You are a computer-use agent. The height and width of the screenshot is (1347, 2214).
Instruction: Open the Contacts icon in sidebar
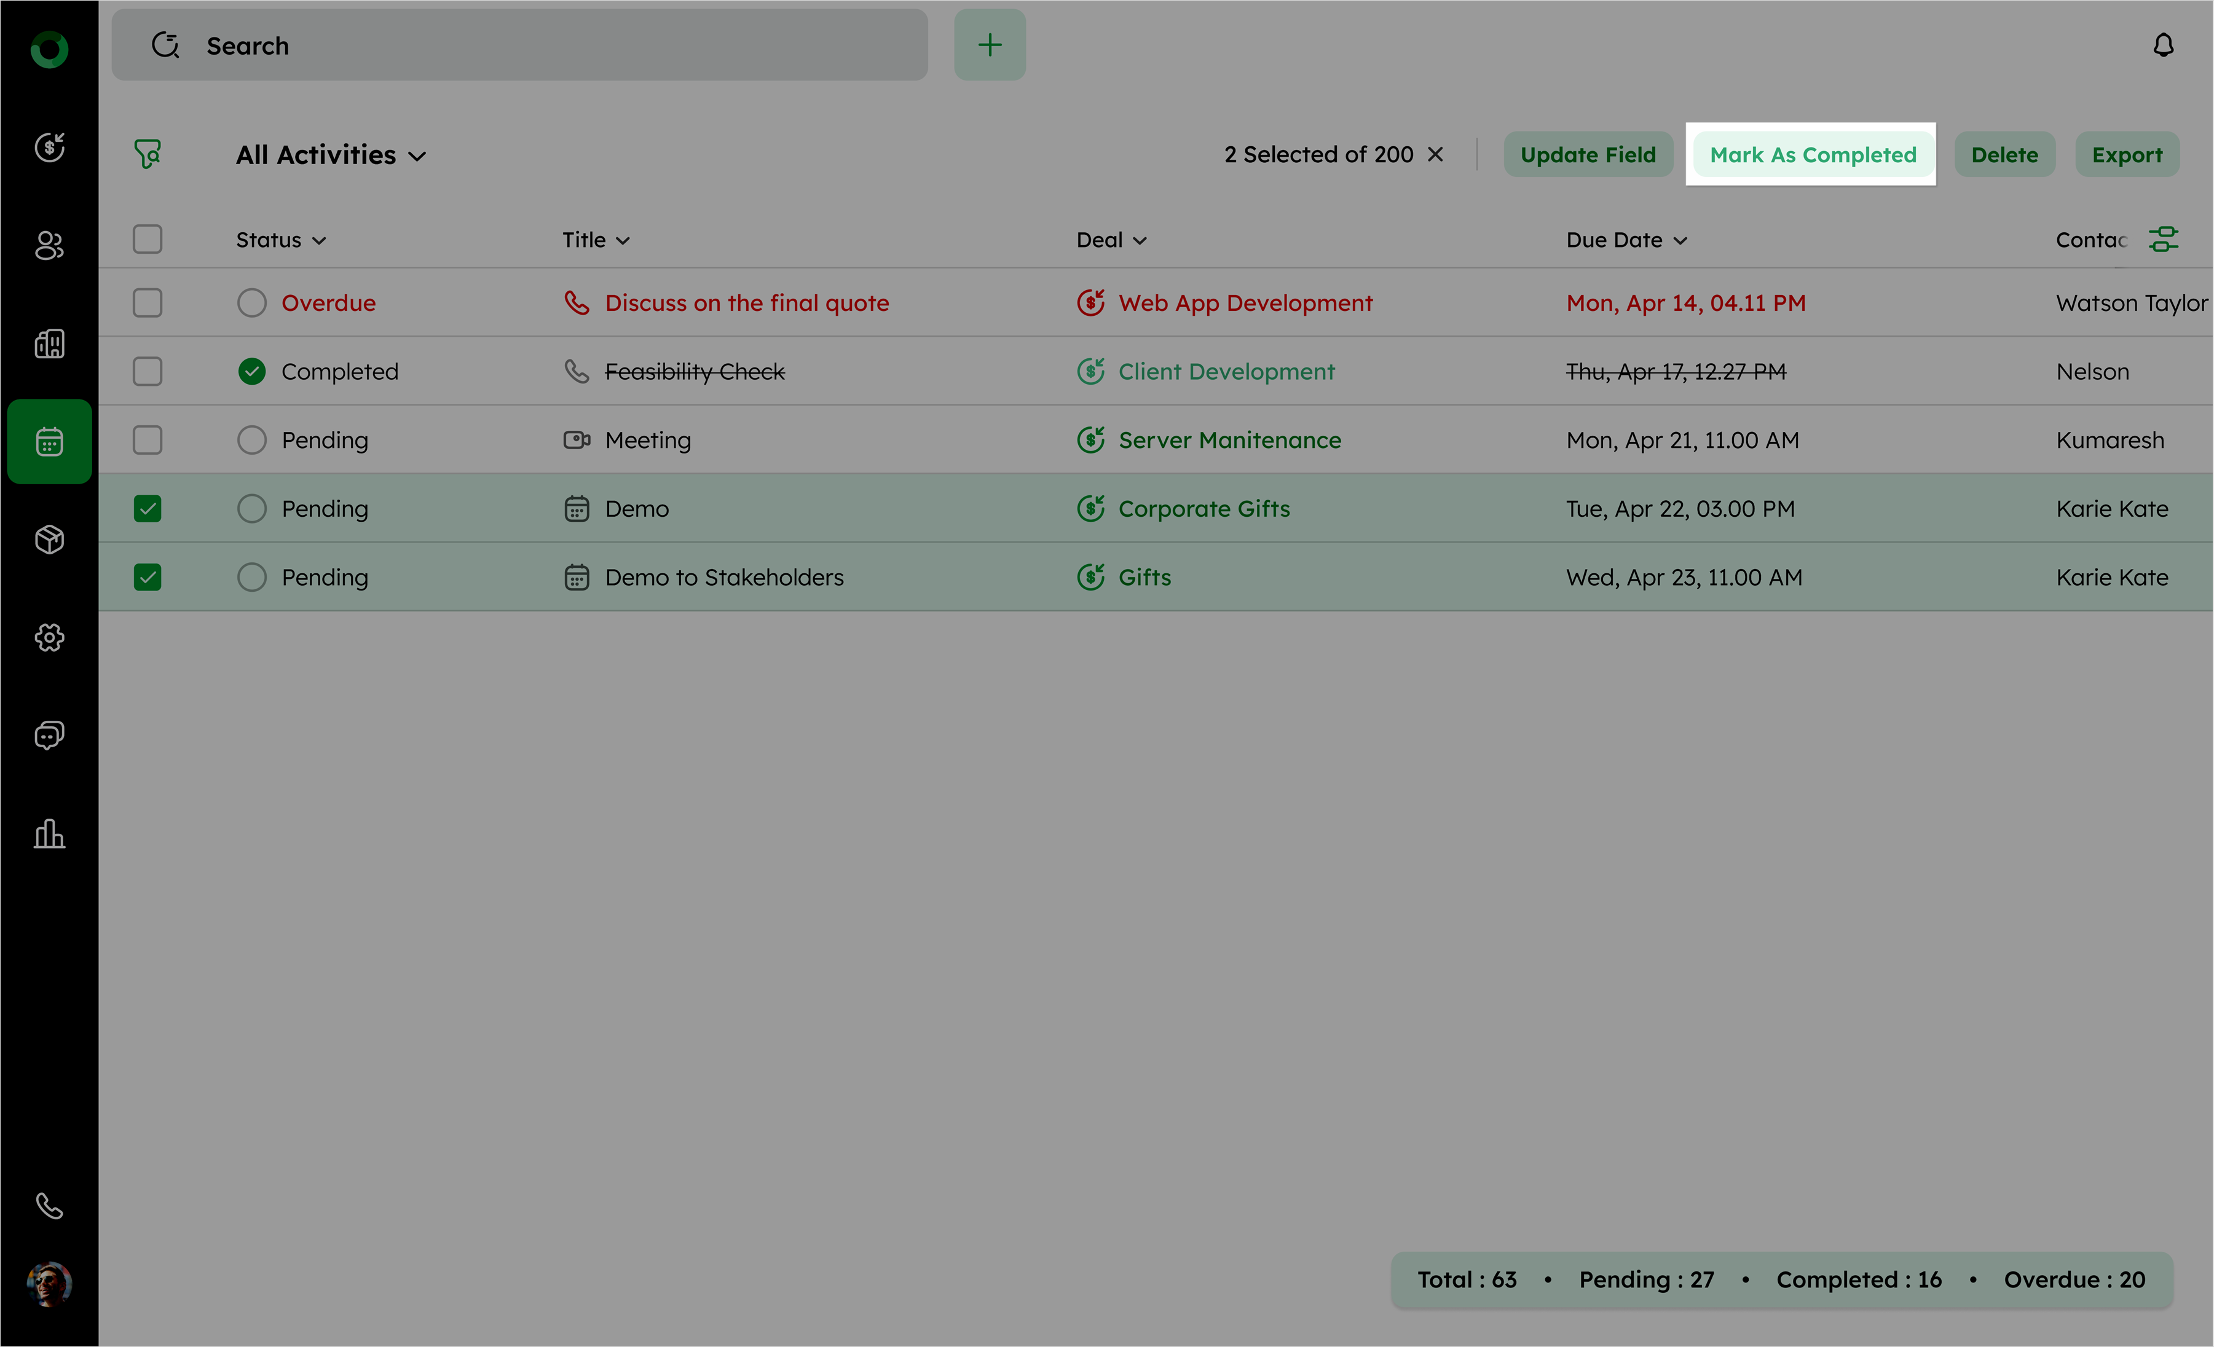pos(49,245)
